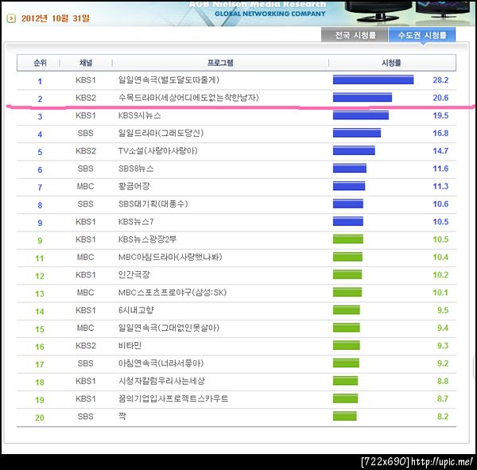477x470 pixels.
Task: Select the KBS뉴스광장2부 program
Action: tap(147, 239)
